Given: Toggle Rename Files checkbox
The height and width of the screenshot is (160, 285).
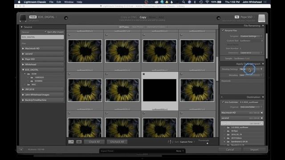Looking at the screenshot, I should pos(223,31).
